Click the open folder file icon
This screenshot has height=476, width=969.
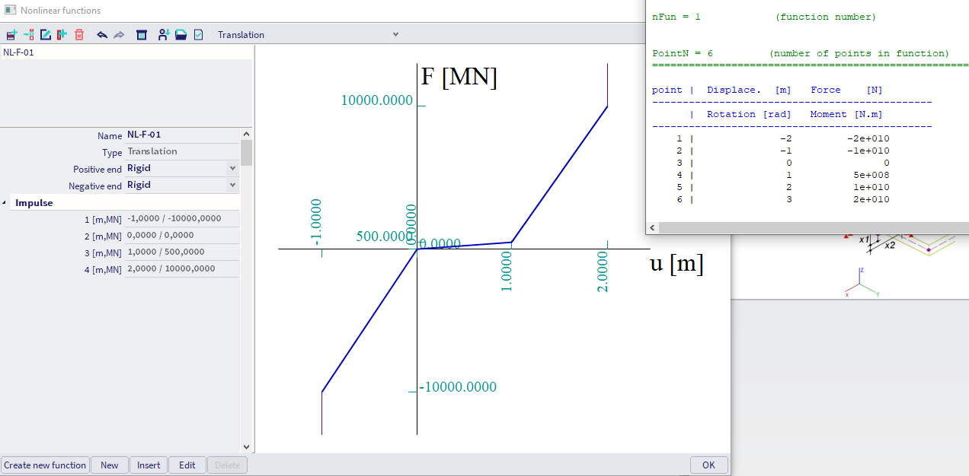point(181,35)
